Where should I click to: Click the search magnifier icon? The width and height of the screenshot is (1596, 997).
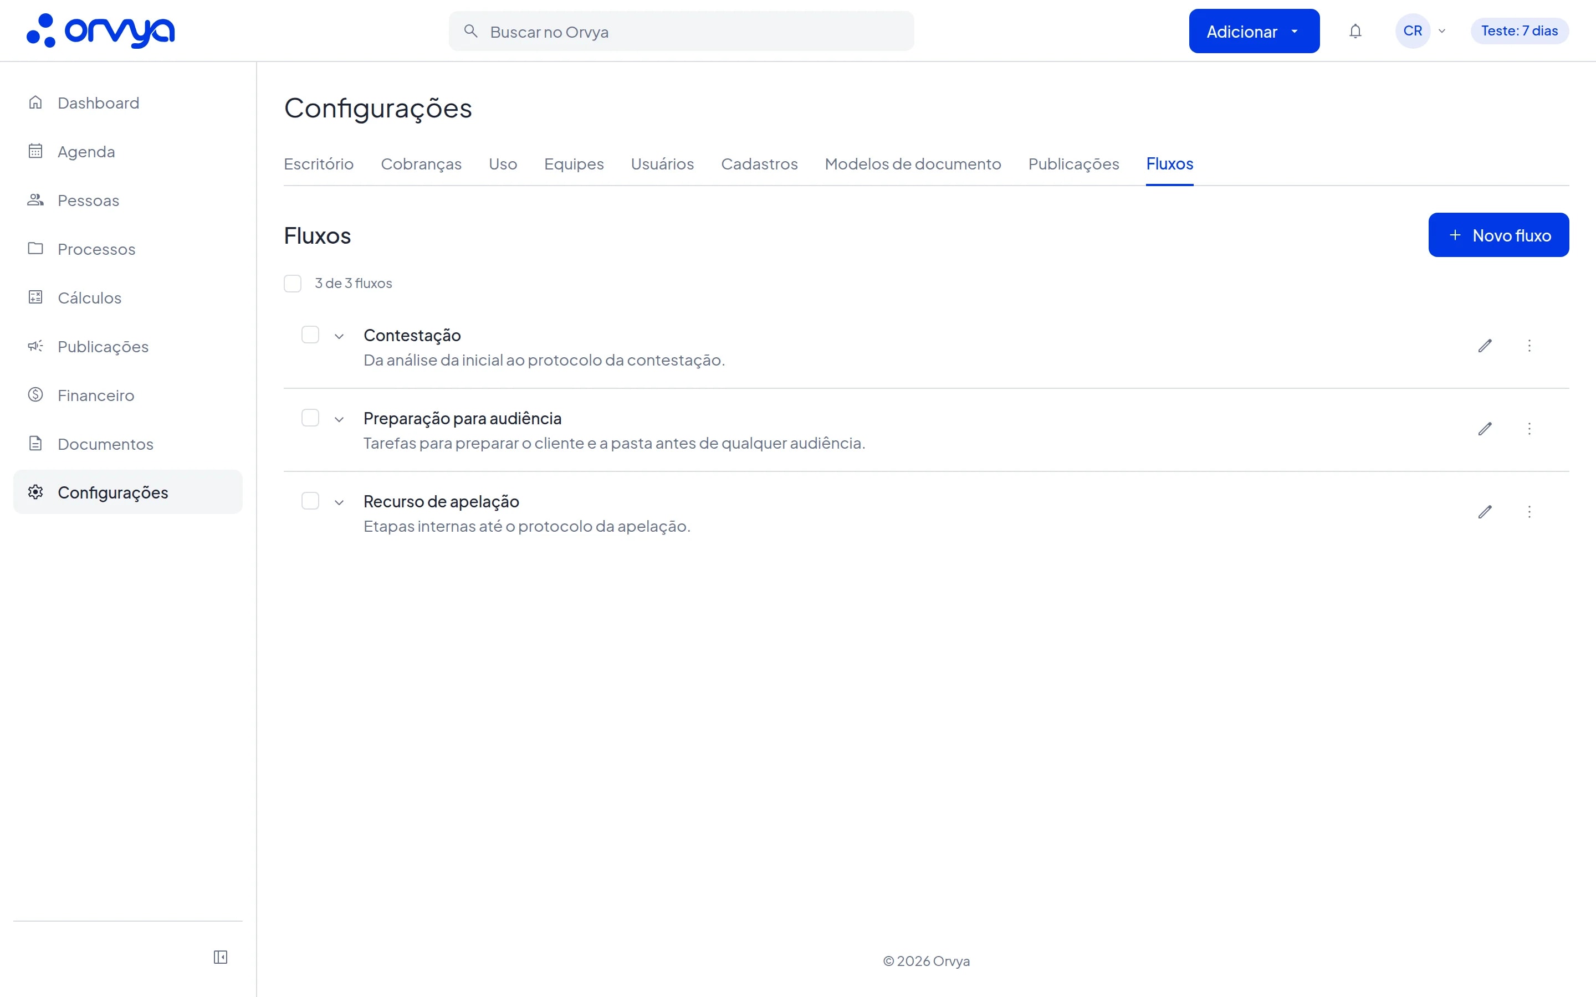point(470,31)
